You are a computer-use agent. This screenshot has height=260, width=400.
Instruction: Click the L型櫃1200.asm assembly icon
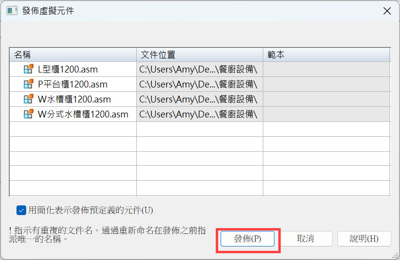[29, 69]
